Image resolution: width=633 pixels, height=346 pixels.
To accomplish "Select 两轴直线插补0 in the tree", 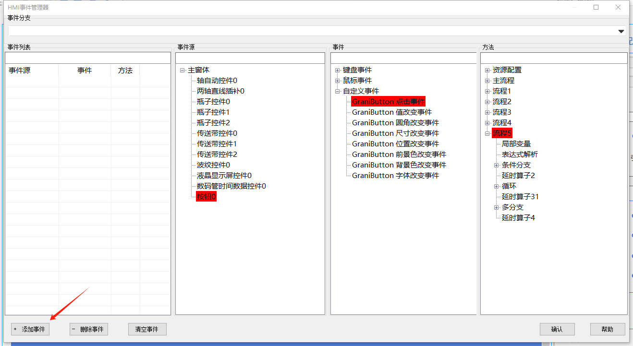I will (221, 91).
